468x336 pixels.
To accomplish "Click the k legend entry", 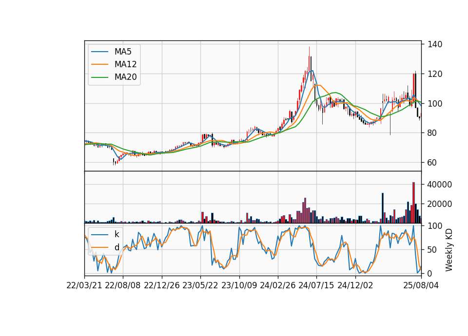I will pos(105,234).
